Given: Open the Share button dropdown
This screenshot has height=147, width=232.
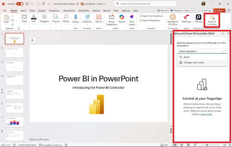Looking at the screenshot, I should tap(224, 10).
